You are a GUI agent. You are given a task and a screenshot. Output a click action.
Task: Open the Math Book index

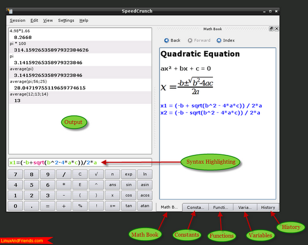226,40
